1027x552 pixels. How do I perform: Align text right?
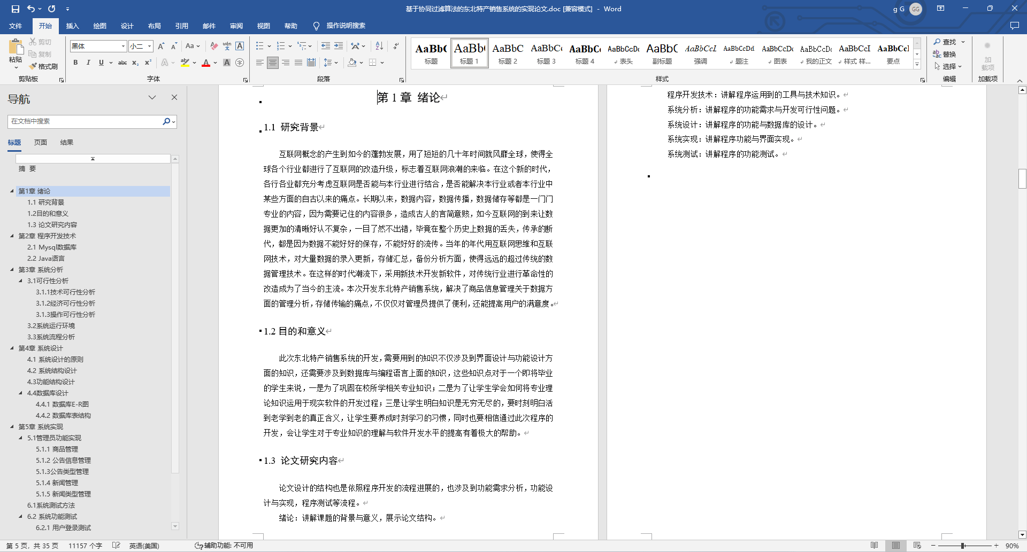(x=286, y=63)
